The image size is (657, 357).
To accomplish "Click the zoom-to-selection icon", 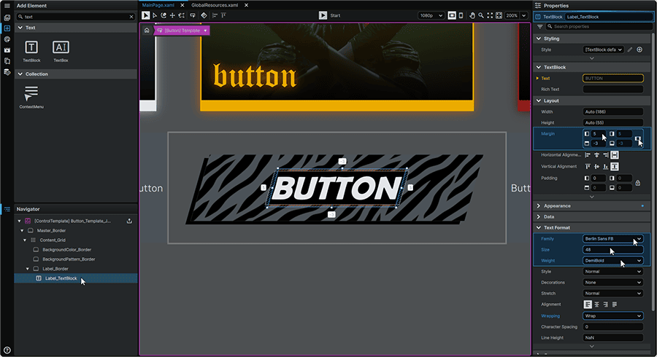I will [499, 15].
